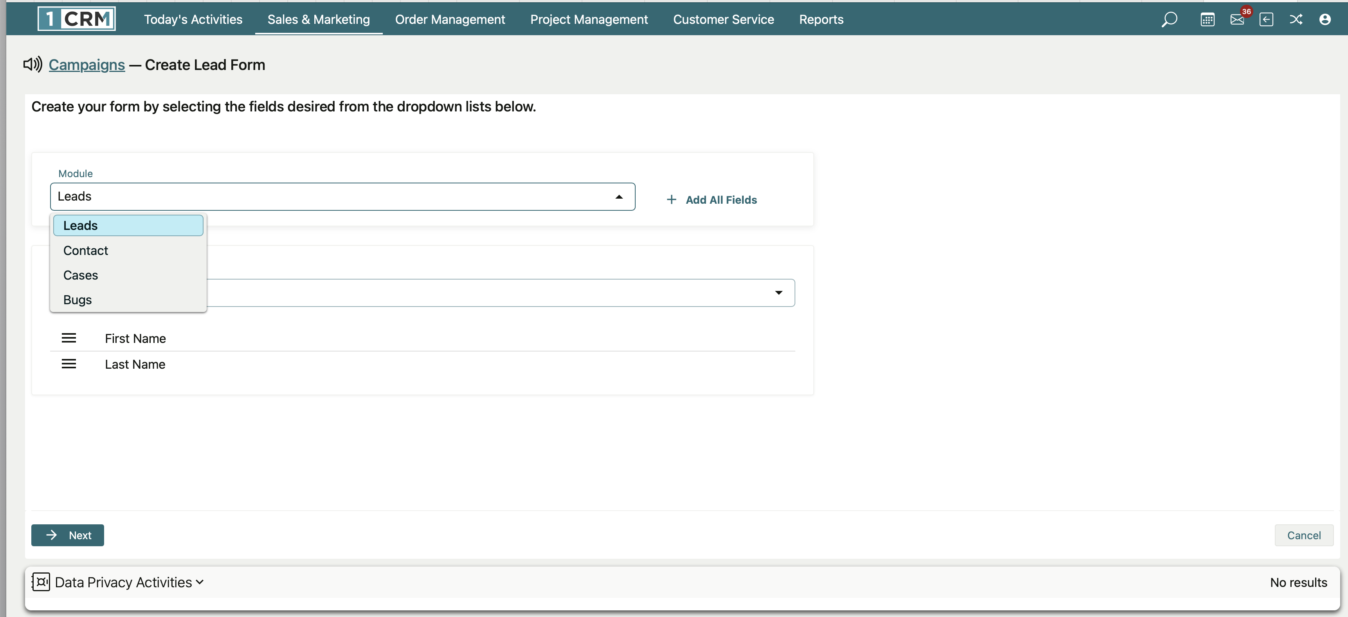This screenshot has width=1348, height=617.
Task: Open Reports tab
Action: [x=821, y=19]
